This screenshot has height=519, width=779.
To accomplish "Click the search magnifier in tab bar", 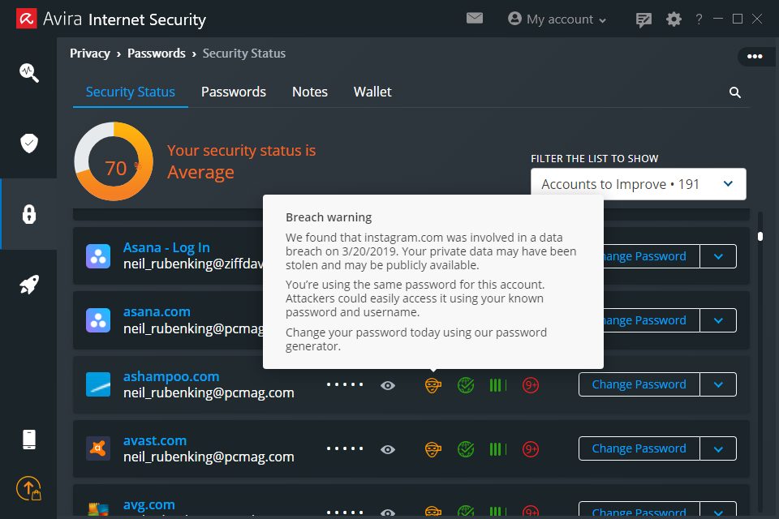I will pyautogui.click(x=735, y=92).
